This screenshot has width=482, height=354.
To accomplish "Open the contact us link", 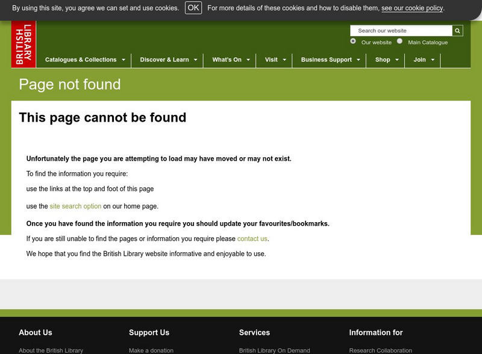I will [x=252, y=239].
